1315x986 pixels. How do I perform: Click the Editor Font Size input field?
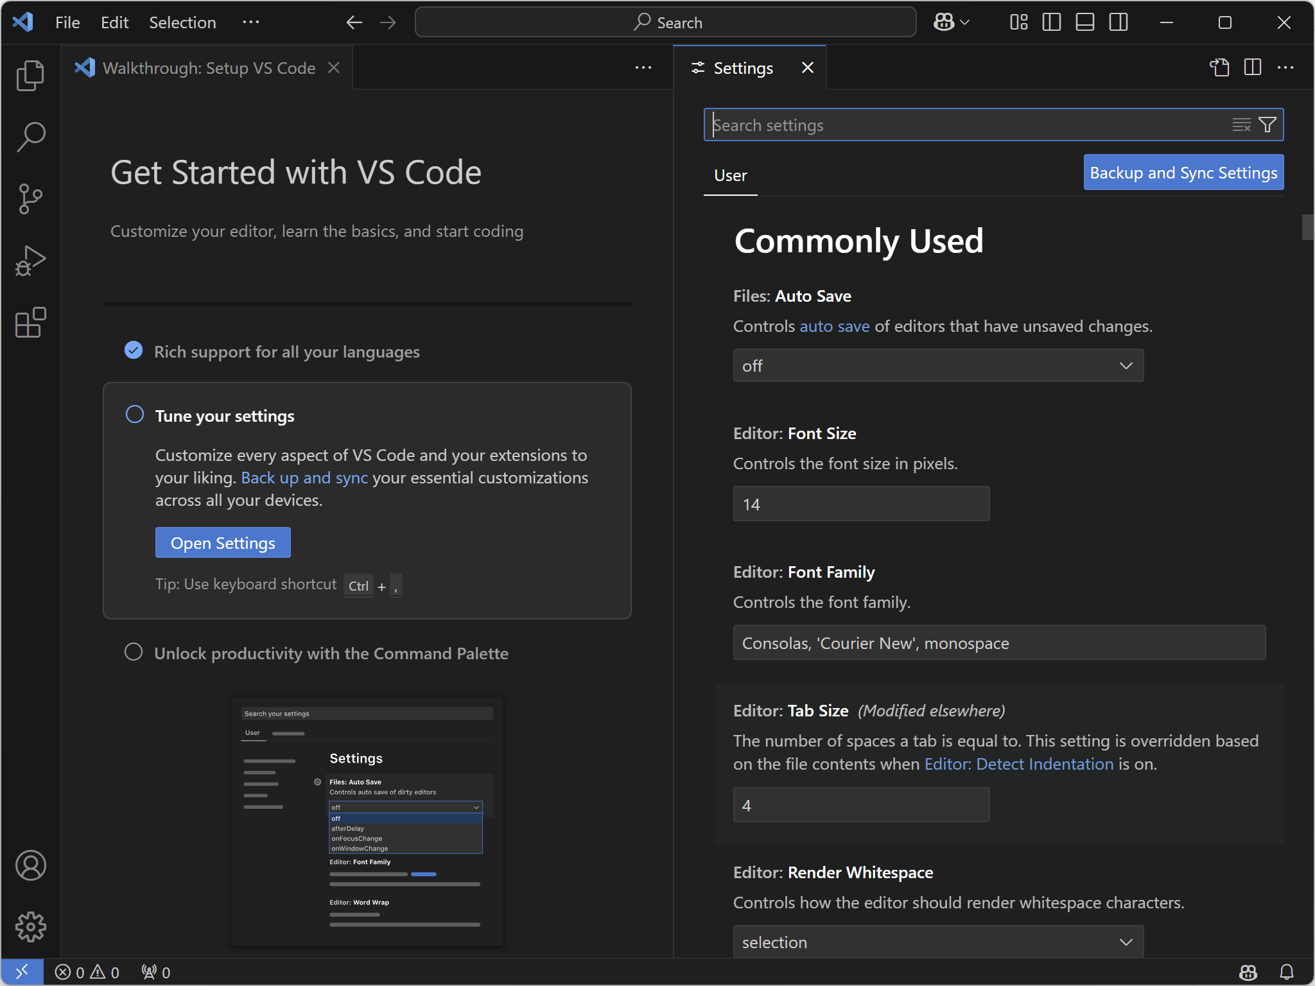coord(860,504)
